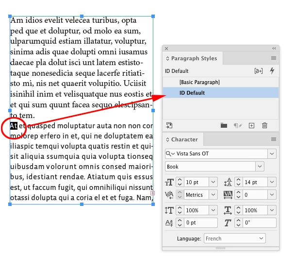
Task: Click the word 'Atiatum' in the paragraph
Action: coord(101,177)
